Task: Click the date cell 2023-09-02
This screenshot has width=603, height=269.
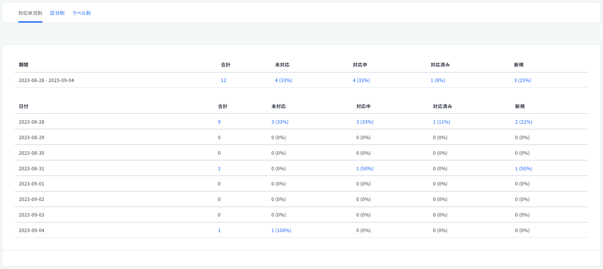Action: click(x=32, y=199)
